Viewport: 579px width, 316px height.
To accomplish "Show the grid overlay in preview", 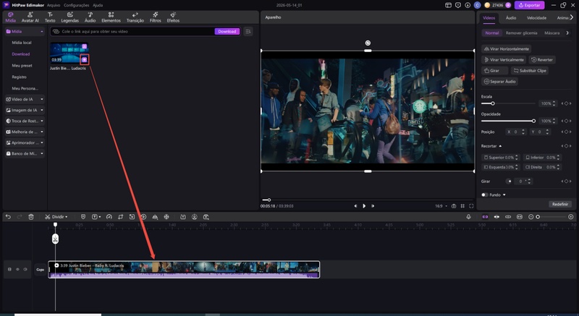I will (x=462, y=206).
